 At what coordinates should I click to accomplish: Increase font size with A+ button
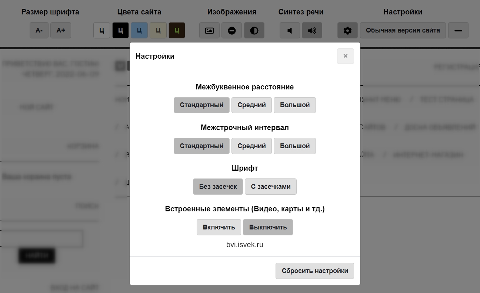point(61,30)
